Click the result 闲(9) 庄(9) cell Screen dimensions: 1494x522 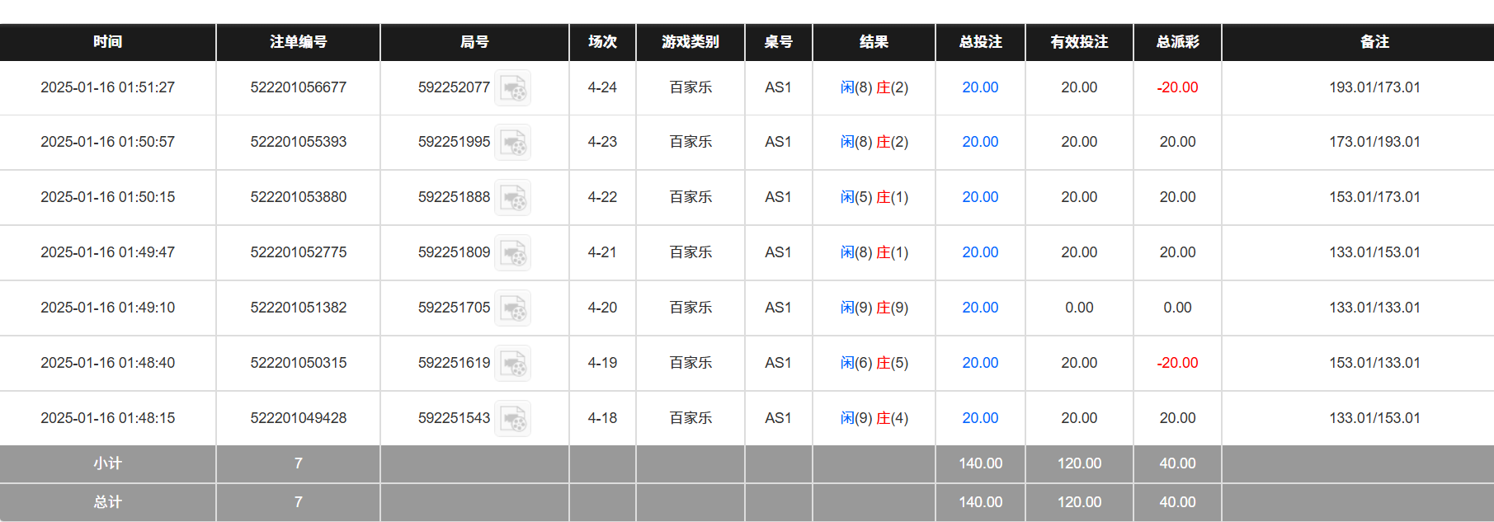(874, 308)
